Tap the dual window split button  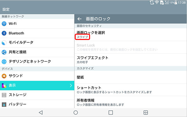pos(146,113)
